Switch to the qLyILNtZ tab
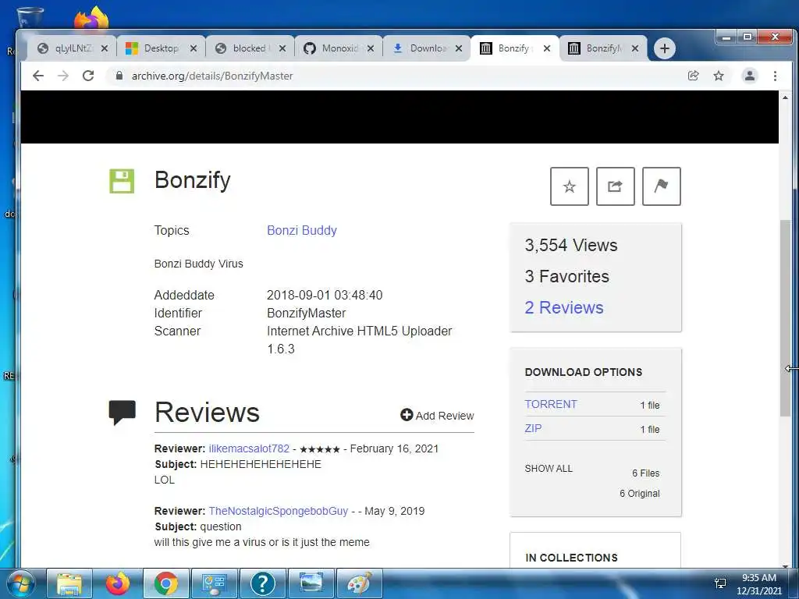799x599 pixels. tap(72, 48)
